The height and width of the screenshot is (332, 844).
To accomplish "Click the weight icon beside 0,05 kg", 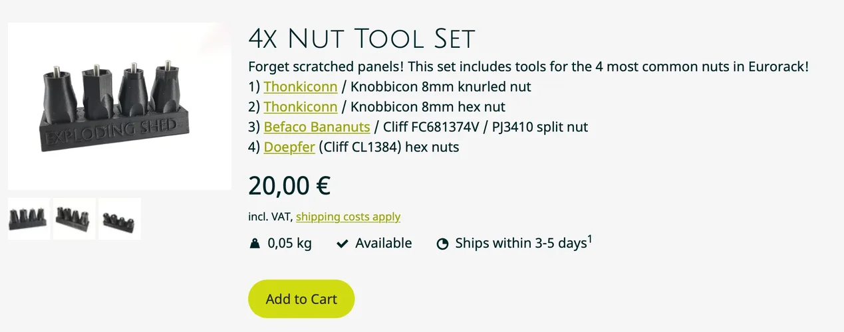I will [x=255, y=244].
